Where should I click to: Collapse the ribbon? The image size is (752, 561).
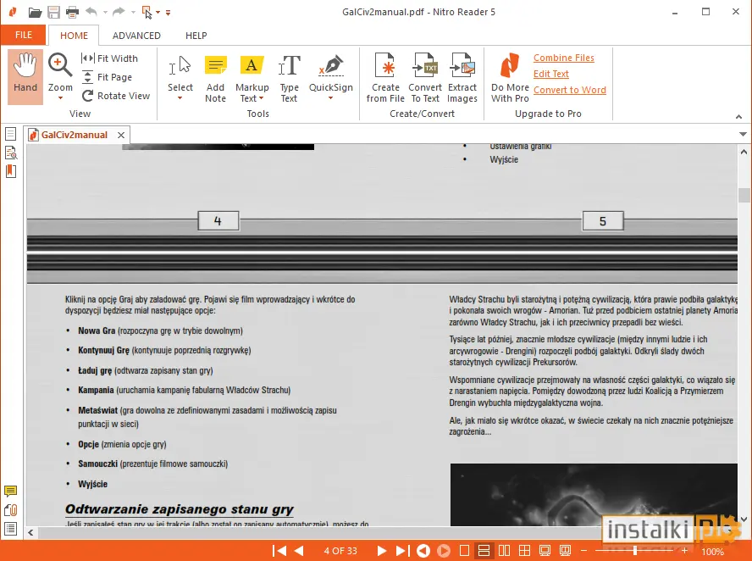point(738,117)
